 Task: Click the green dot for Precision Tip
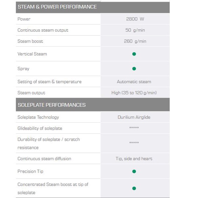[x=134, y=171]
